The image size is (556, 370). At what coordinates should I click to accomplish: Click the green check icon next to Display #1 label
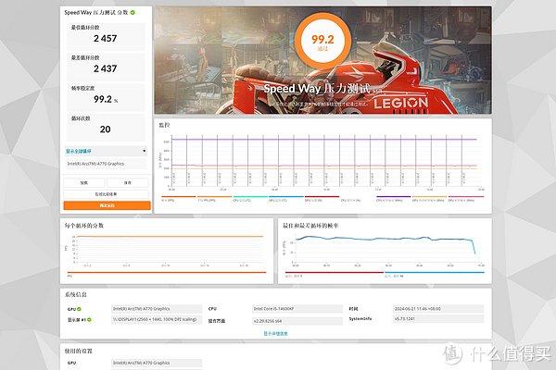(89, 320)
